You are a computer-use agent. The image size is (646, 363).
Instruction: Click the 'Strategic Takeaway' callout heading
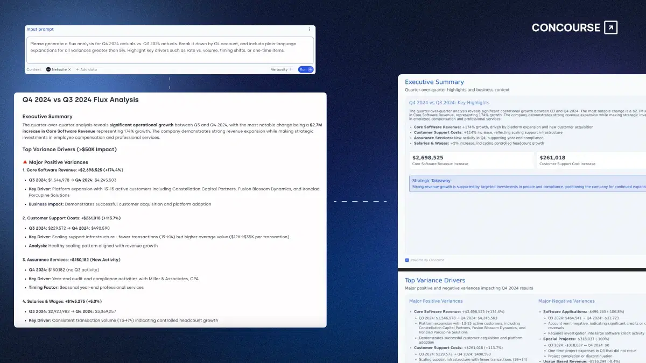pos(431,181)
